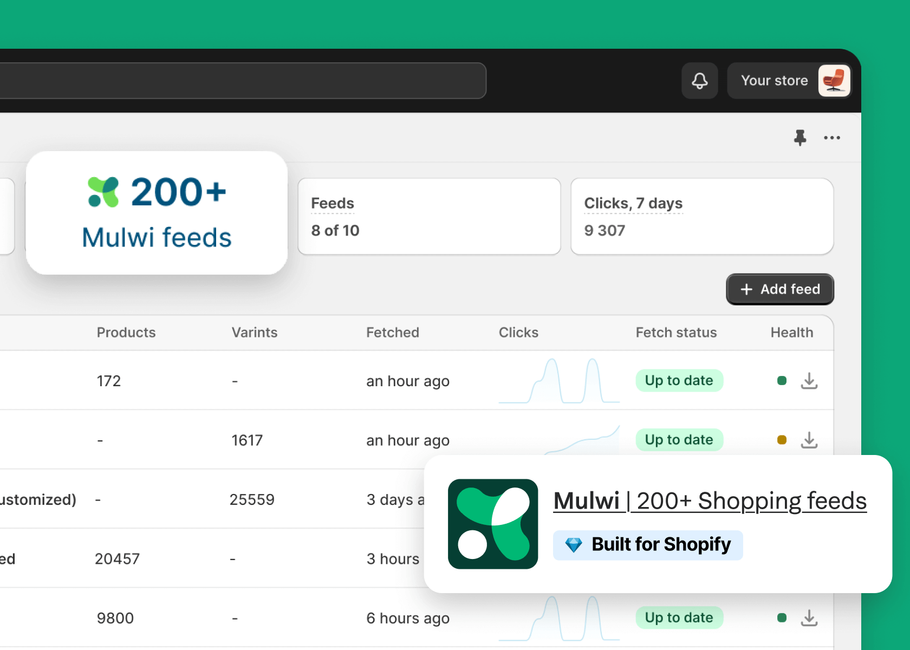Click the yellow health indicator dot
This screenshot has width=910, height=650.
pyautogui.click(x=781, y=440)
